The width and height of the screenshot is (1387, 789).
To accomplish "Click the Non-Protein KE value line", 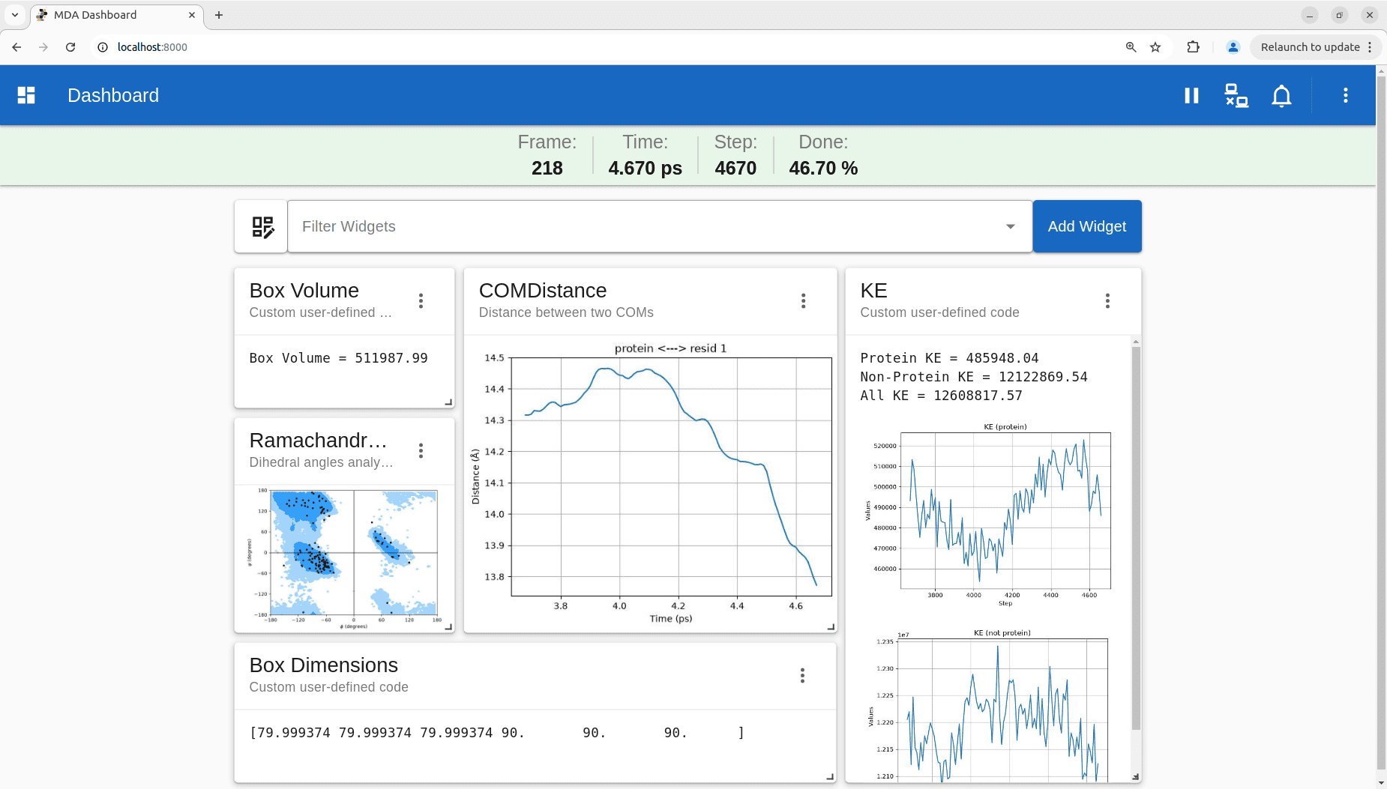I will coord(973,377).
